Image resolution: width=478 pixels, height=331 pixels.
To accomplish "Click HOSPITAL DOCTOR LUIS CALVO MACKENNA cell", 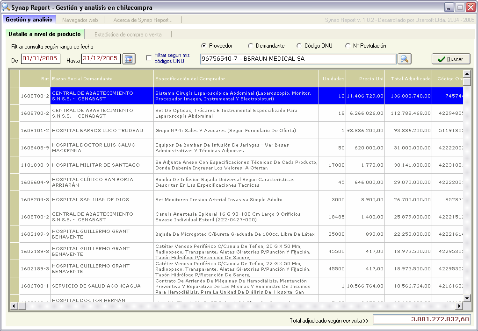I will tap(102, 148).
